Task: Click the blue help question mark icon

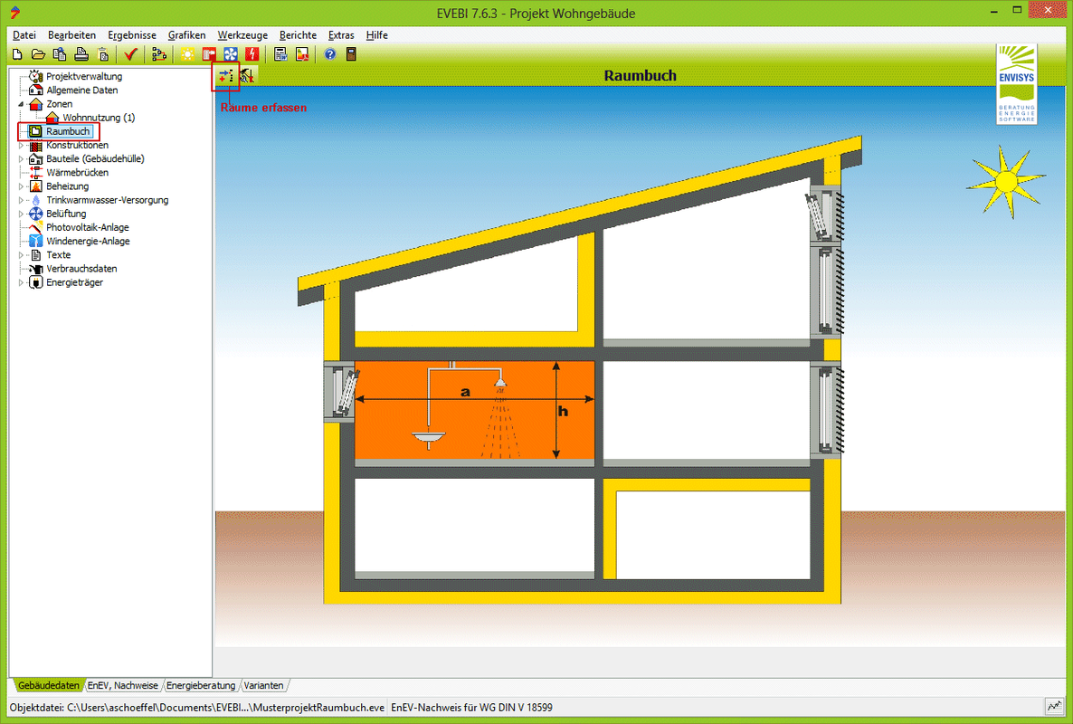Action: coord(330,54)
